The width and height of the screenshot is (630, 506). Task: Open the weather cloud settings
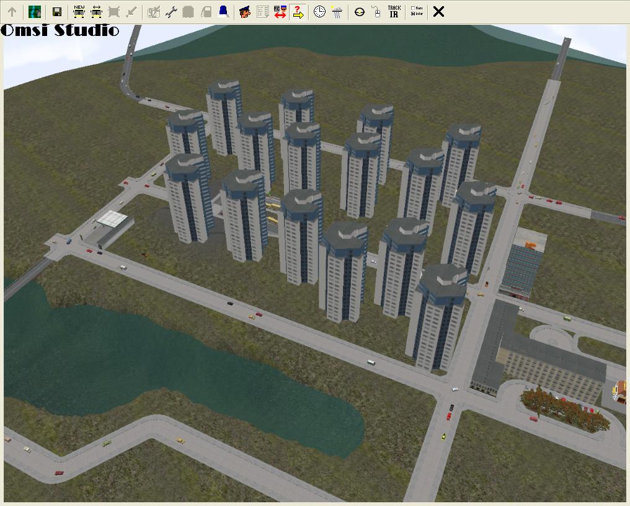pyautogui.click(x=337, y=12)
